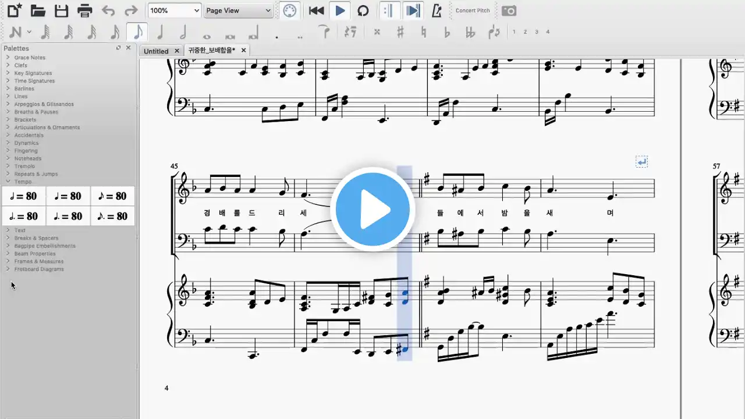The width and height of the screenshot is (745, 419).
Task: Open the zoom level dropdown showing 100%
Action: (174, 10)
